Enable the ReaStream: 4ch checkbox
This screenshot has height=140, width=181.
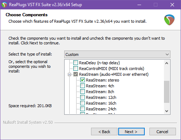[82, 86]
